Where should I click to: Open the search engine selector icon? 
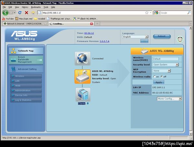pyautogui.click(x=156, y=13)
